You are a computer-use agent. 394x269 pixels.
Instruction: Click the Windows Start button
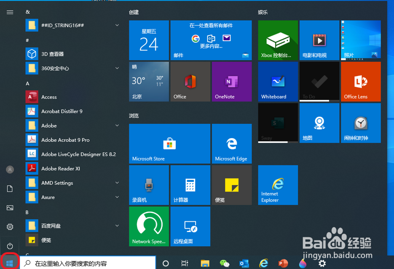click(x=10, y=263)
